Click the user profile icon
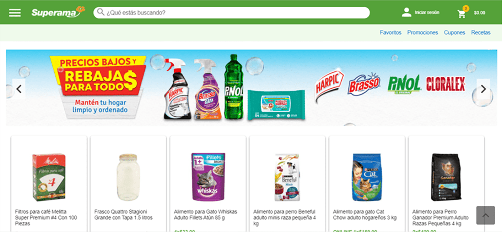Image resolution: width=502 pixels, height=232 pixels. pyautogui.click(x=406, y=12)
